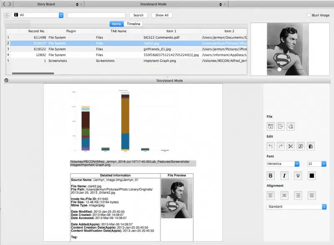334x245 pixels.
Task: Open the All filter dropdown
Action: [38, 15]
